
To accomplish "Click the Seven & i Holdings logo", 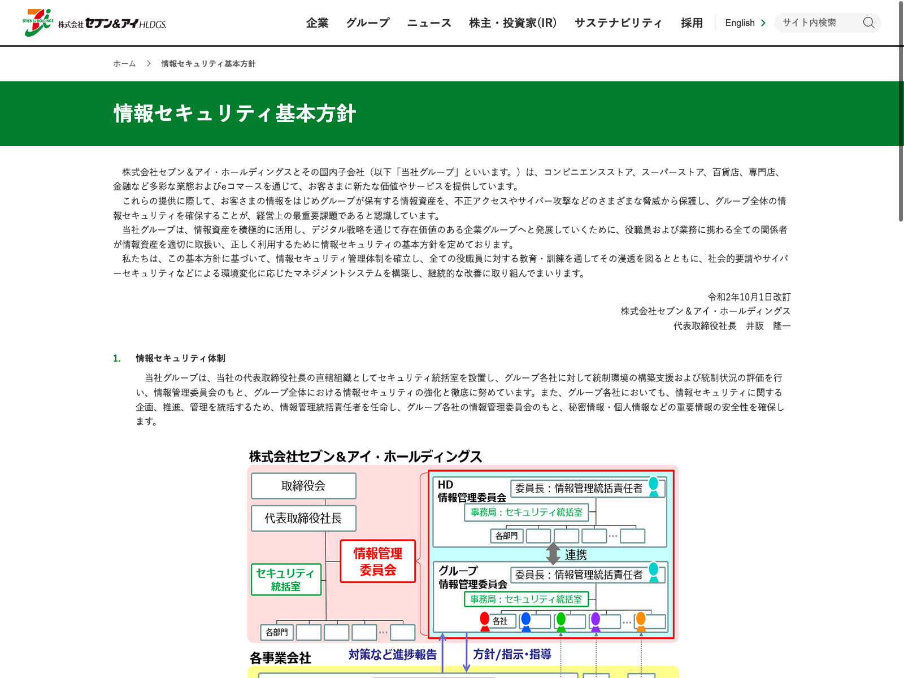I will pyautogui.click(x=94, y=23).
